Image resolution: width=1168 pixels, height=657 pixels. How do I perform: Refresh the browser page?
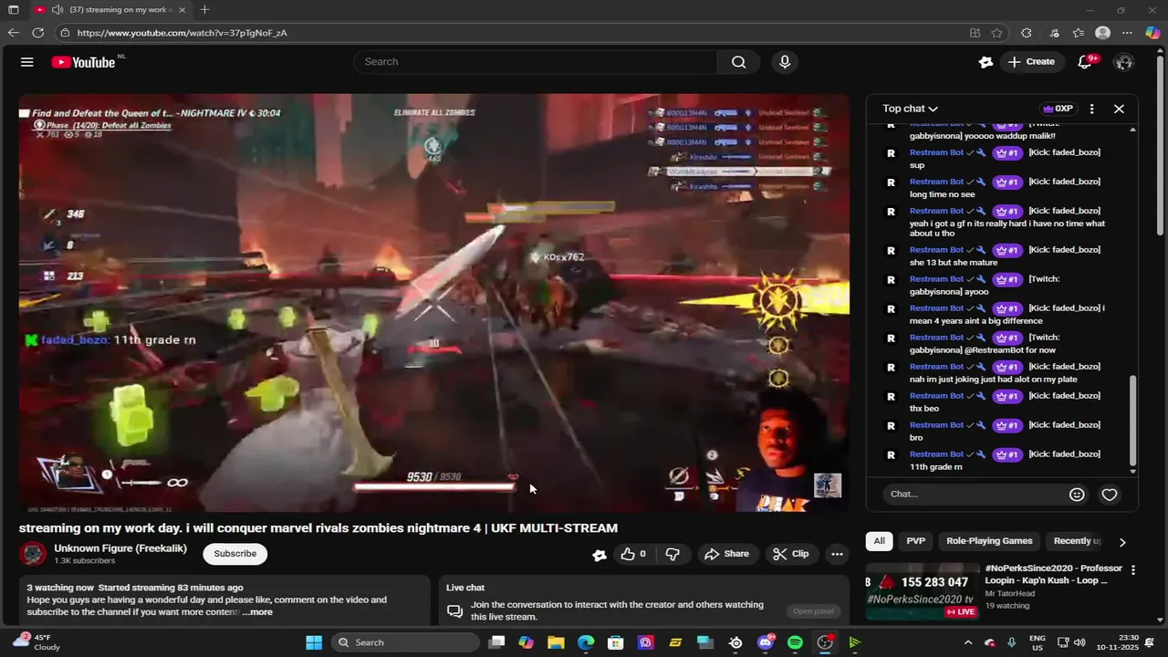[x=37, y=33]
